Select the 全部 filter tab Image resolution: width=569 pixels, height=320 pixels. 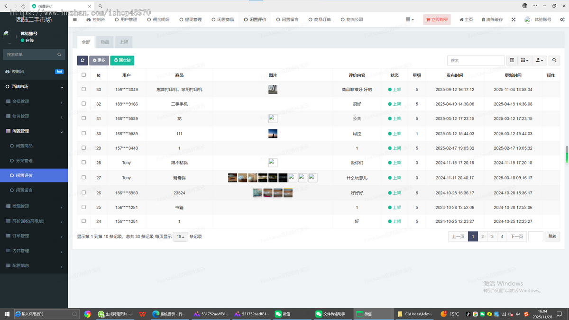coord(86,42)
